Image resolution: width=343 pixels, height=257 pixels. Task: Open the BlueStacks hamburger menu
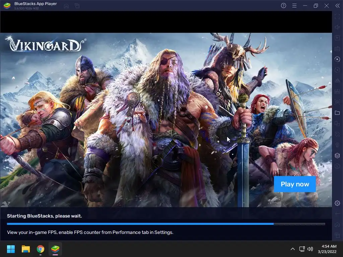294,6
